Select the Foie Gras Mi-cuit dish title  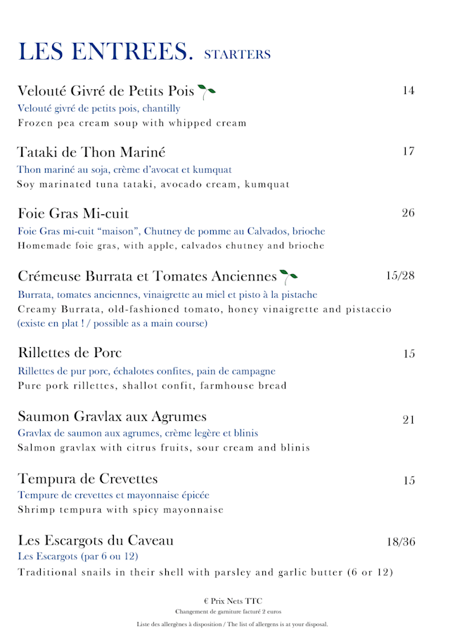[73, 213]
